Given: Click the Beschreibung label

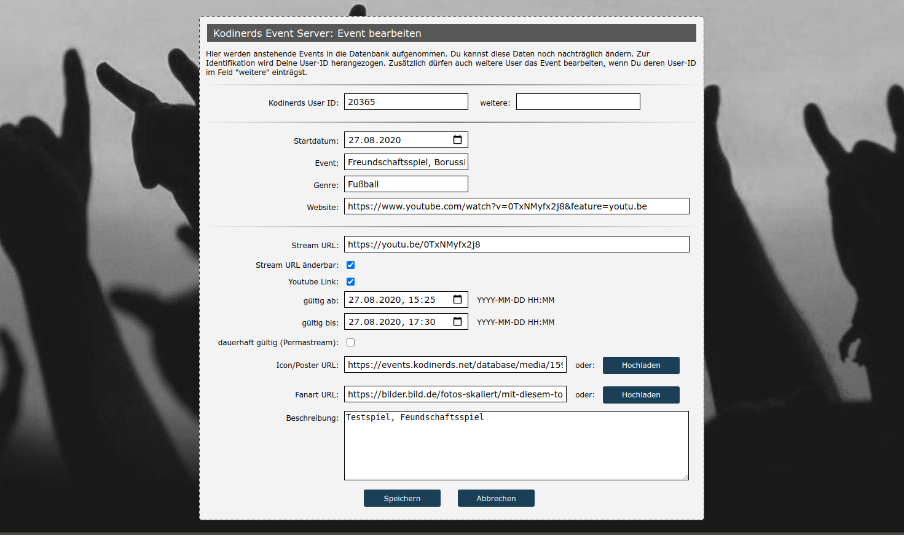Looking at the screenshot, I should [x=312, y=418].
